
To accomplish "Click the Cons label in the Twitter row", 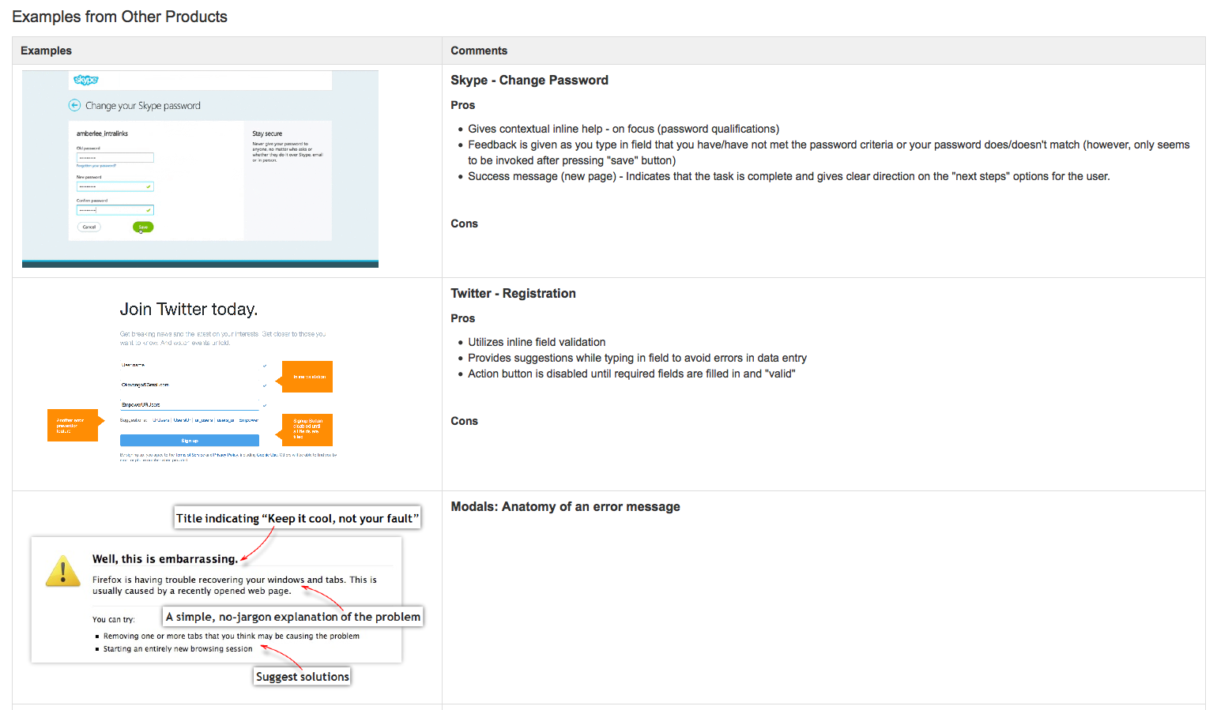I will 464,421.
